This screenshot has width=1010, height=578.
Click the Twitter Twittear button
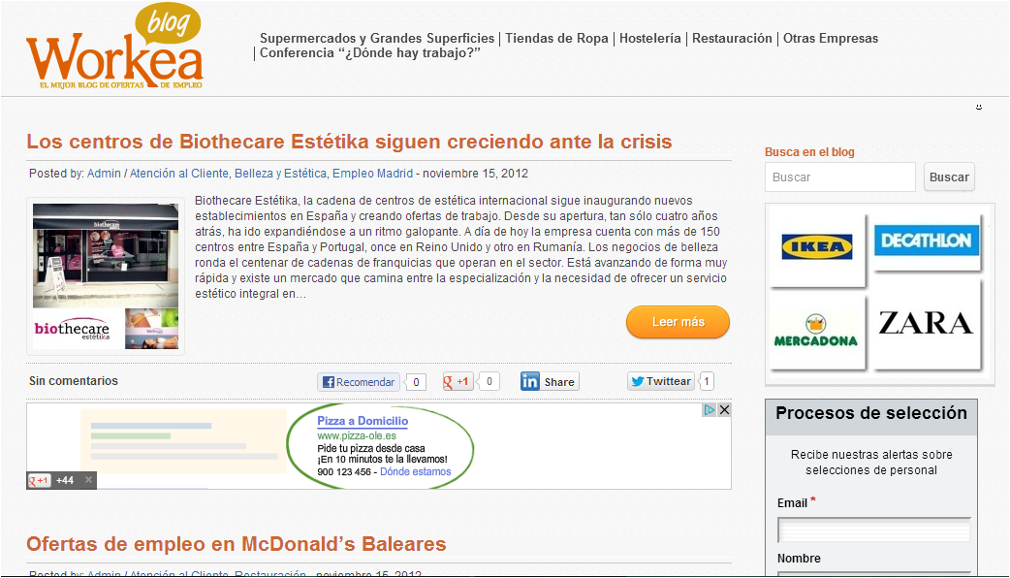click(x=661, y=381)
